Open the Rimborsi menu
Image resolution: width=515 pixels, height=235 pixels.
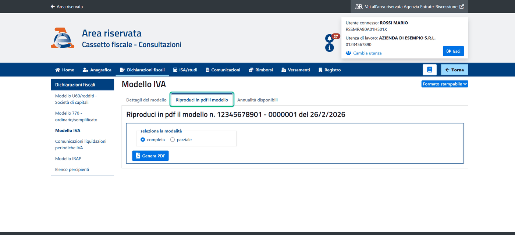[x=261, y=70]
